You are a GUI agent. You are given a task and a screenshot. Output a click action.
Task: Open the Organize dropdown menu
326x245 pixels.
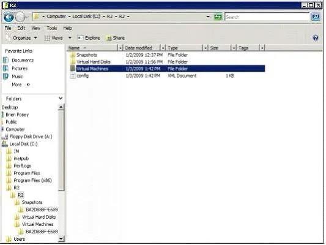point(21,38)
